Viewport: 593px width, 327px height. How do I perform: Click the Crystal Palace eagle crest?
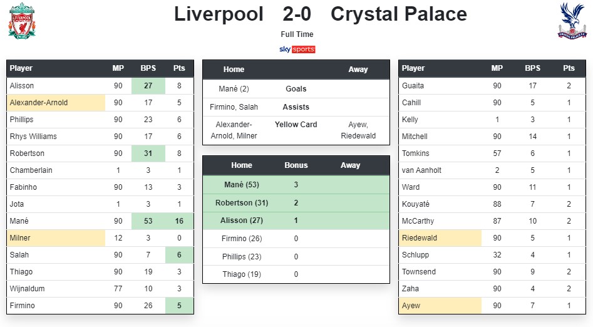point(572,21)
